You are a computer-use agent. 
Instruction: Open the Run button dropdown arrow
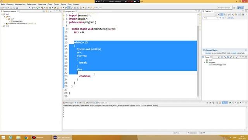pyautogui.click(x=40, y=8)
